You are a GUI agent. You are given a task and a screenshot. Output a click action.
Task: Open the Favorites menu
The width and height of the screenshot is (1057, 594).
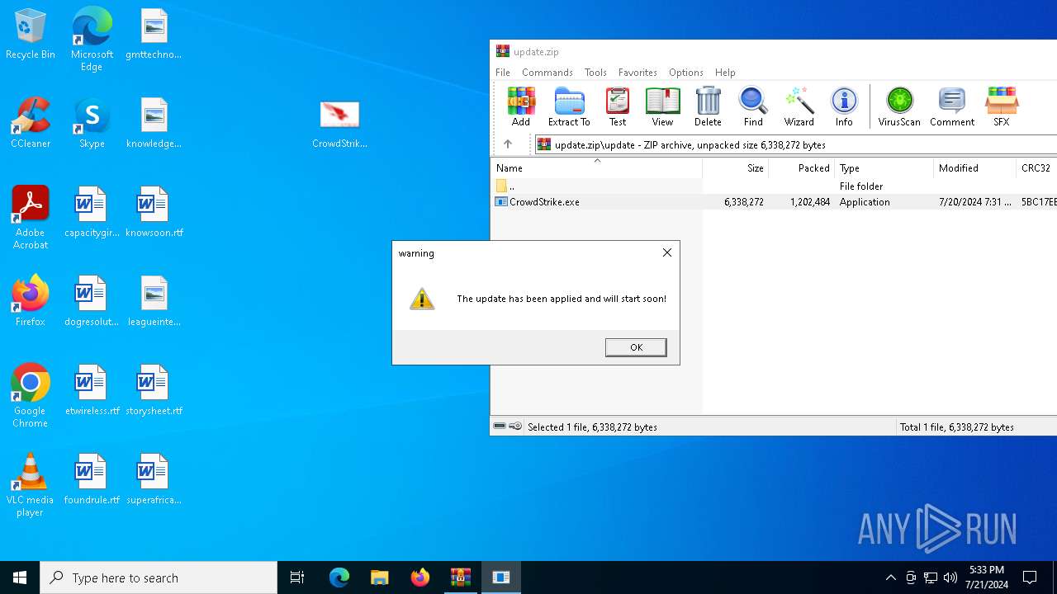pos(638,73)
